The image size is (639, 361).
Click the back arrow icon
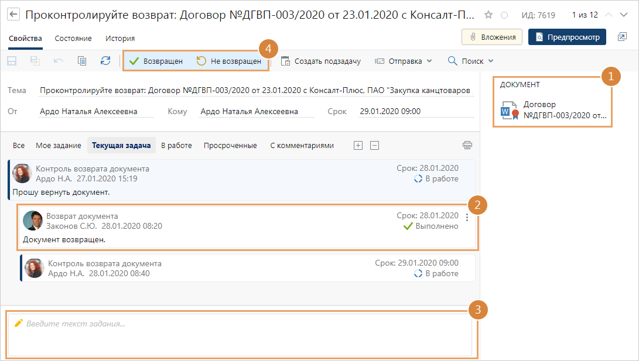13,14
